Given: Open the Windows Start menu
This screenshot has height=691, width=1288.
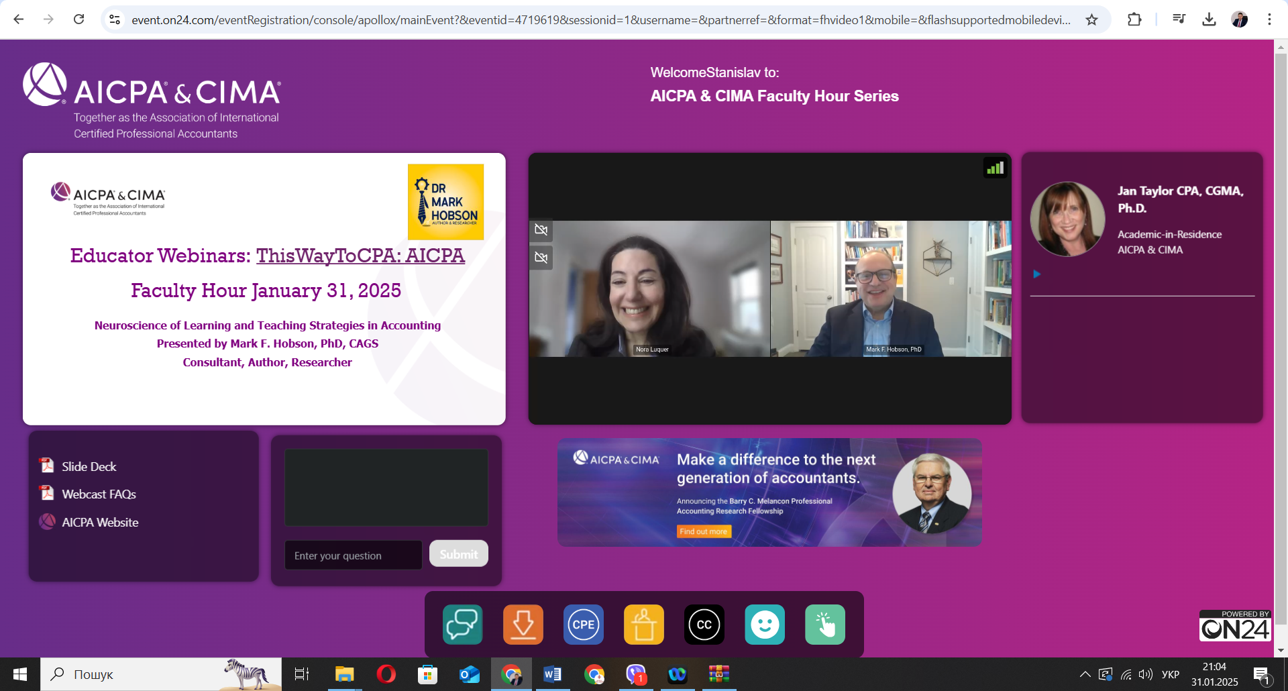Looking at the screenshot, I should [x=20, y=674].
